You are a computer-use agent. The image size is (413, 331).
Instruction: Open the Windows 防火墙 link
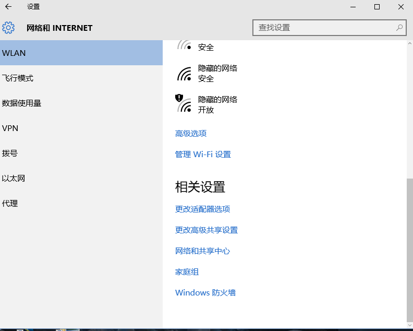pyautogui.click(x=205, y=292)
